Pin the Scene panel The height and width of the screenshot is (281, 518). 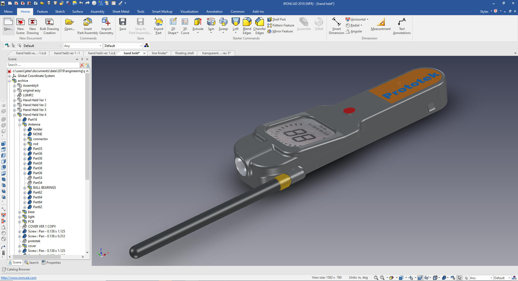pos(82,59)
